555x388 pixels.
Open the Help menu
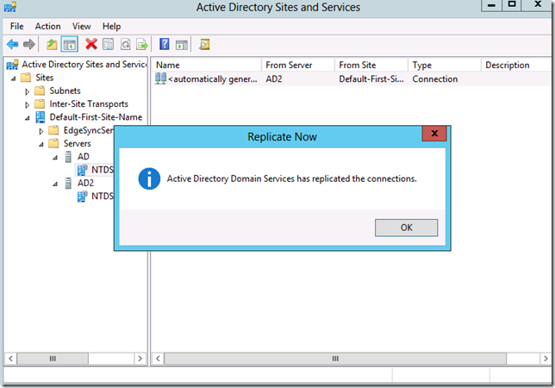111,26
